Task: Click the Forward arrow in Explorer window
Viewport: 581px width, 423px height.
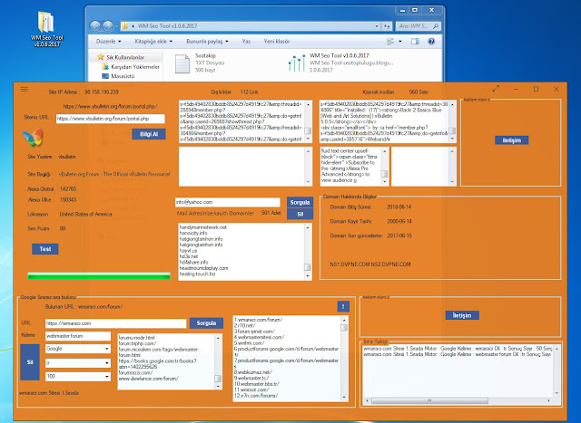Action: pyautogui.click(x=108, y=26)
